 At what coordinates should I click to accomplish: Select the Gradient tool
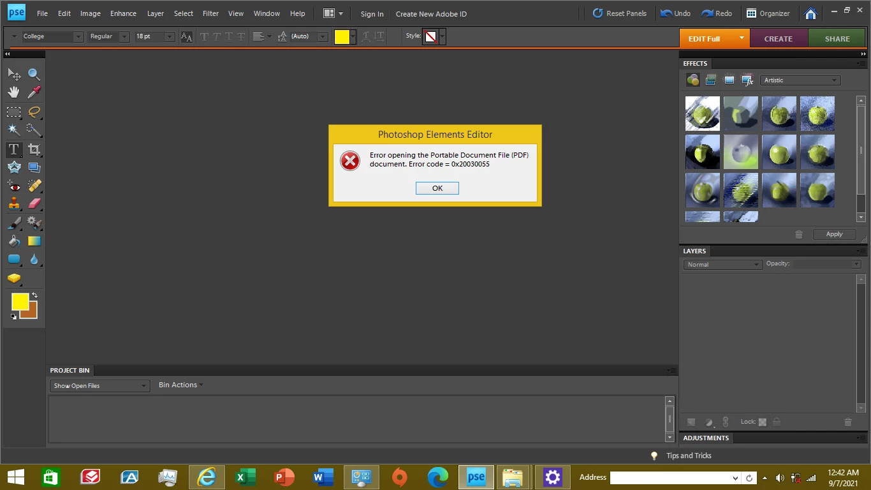point(34,241)
